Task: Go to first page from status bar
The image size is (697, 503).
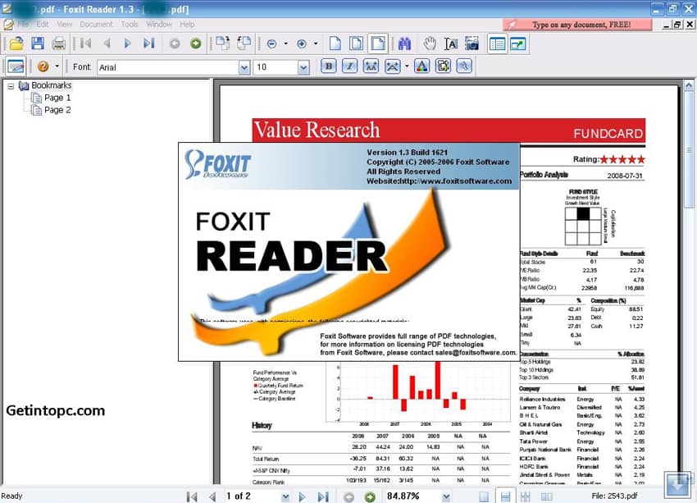Action: (x=192, y=496)
